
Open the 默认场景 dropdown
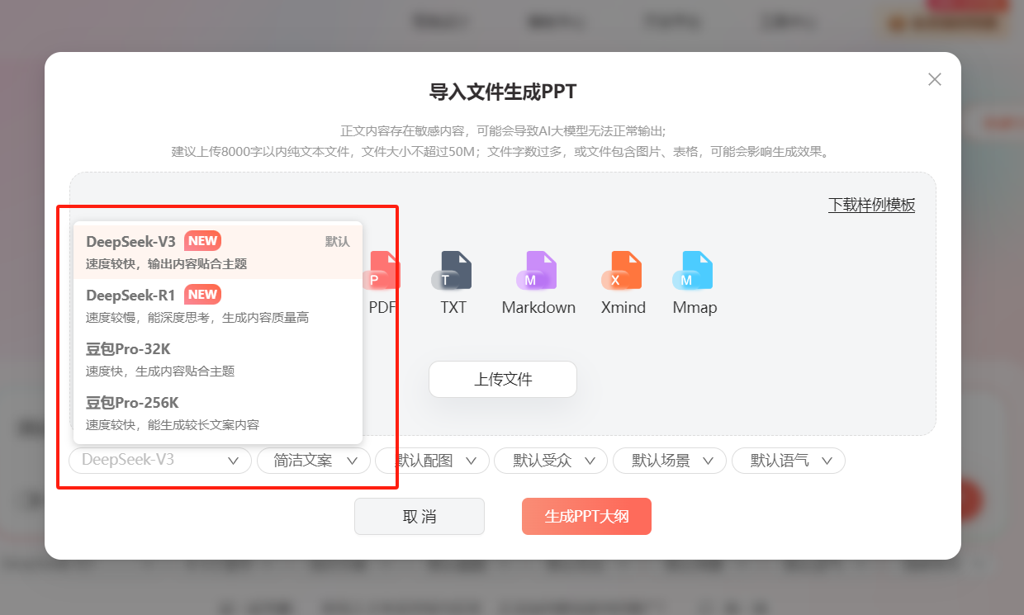670,461
